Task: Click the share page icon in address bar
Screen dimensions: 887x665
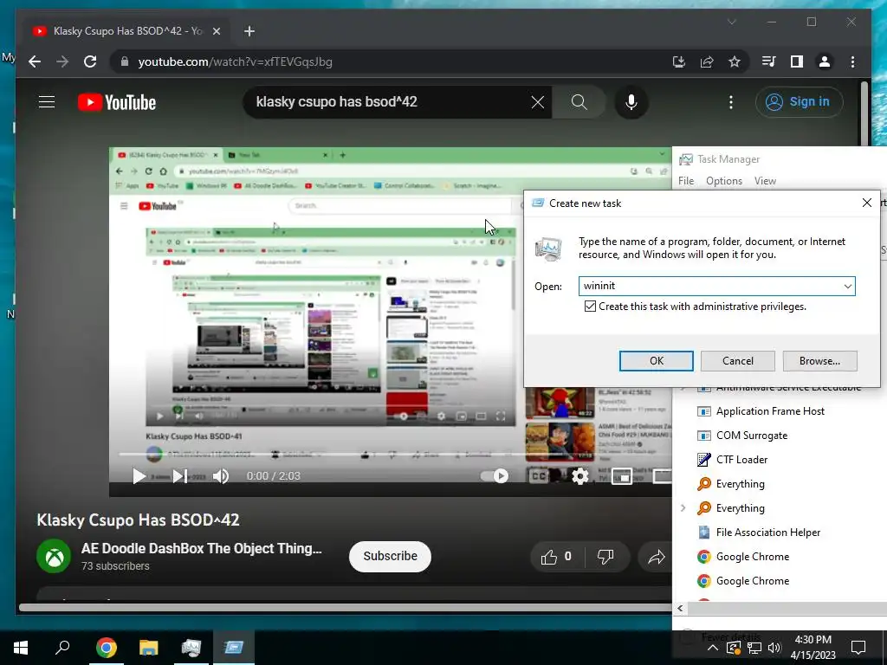Action: point(707,61)
